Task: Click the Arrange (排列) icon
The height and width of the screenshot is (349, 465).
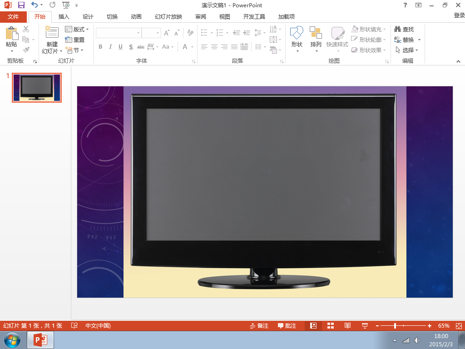Action: click(x=316, y=33)
